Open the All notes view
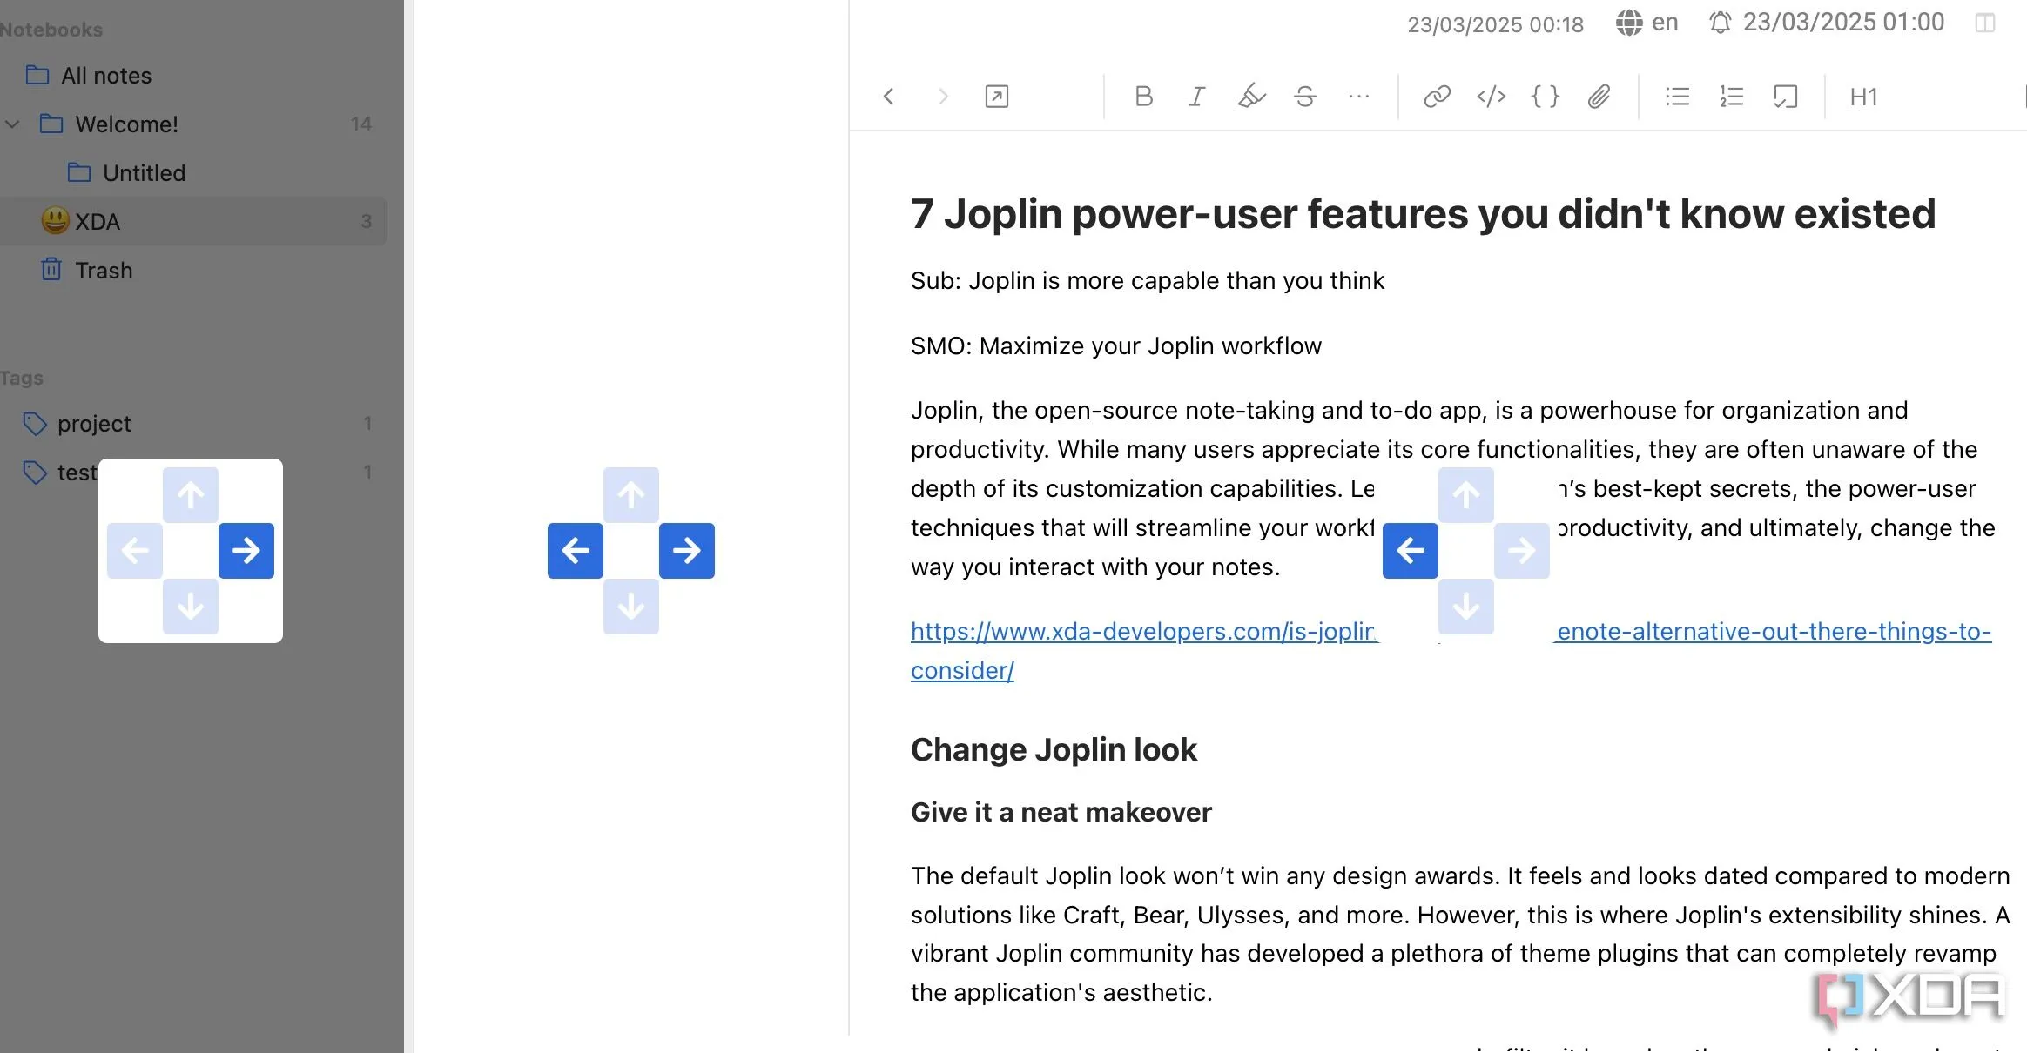 [x=193, y=76]
